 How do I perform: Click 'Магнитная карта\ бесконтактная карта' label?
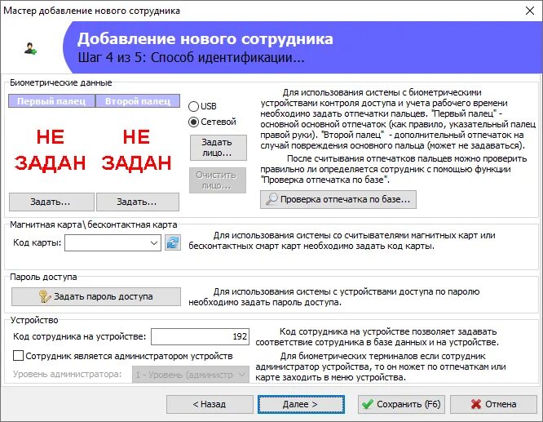pos(94,224)
